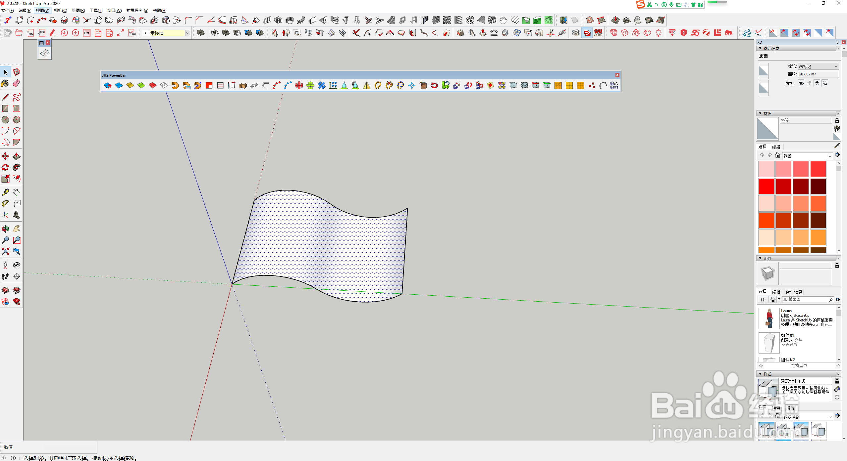
Task: Click Zoom Extents tool
Action: tap(5, 251)
